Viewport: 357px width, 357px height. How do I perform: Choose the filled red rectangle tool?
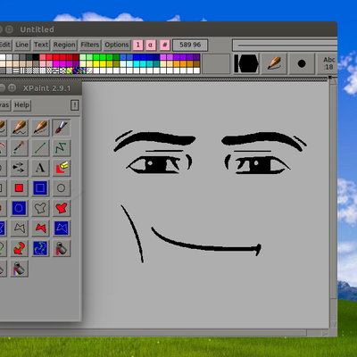(x=20, y=188)
